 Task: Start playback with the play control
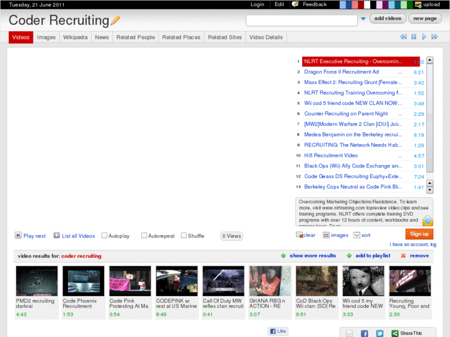[x=424, y=36]
